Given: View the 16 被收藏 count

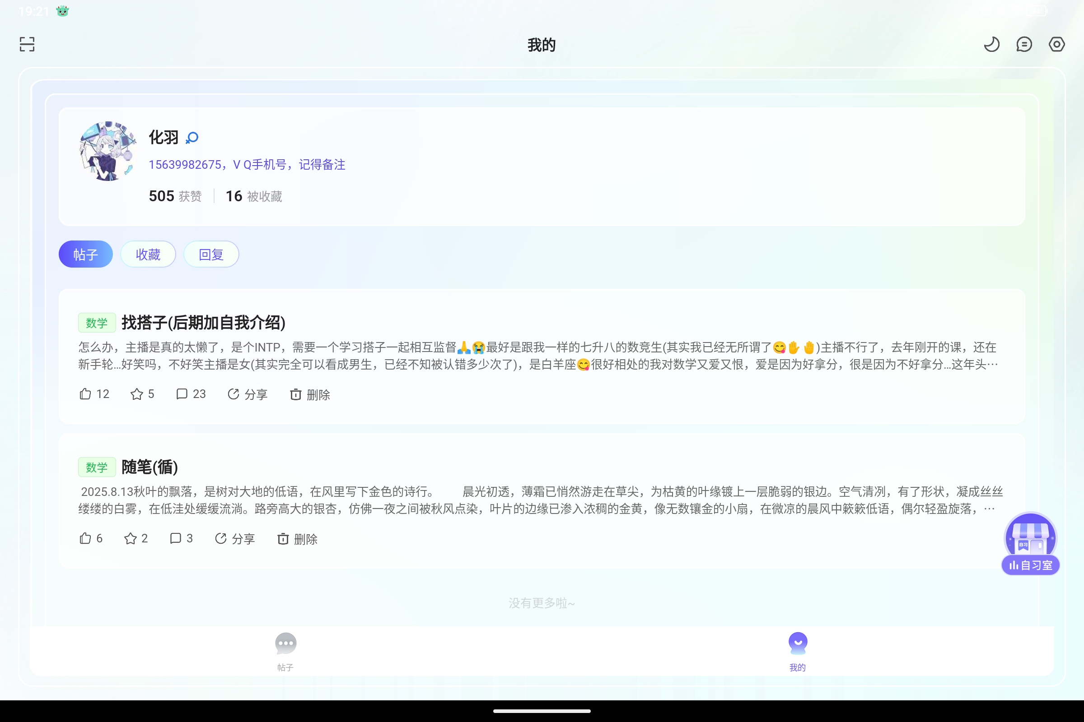Looking at the screenshot, I should pos(254,196).
